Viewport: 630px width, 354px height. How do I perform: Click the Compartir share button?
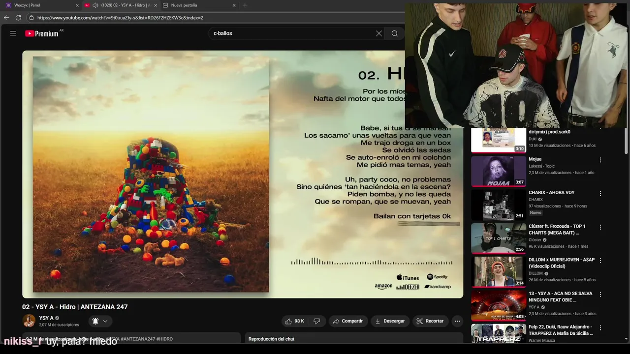348,321
